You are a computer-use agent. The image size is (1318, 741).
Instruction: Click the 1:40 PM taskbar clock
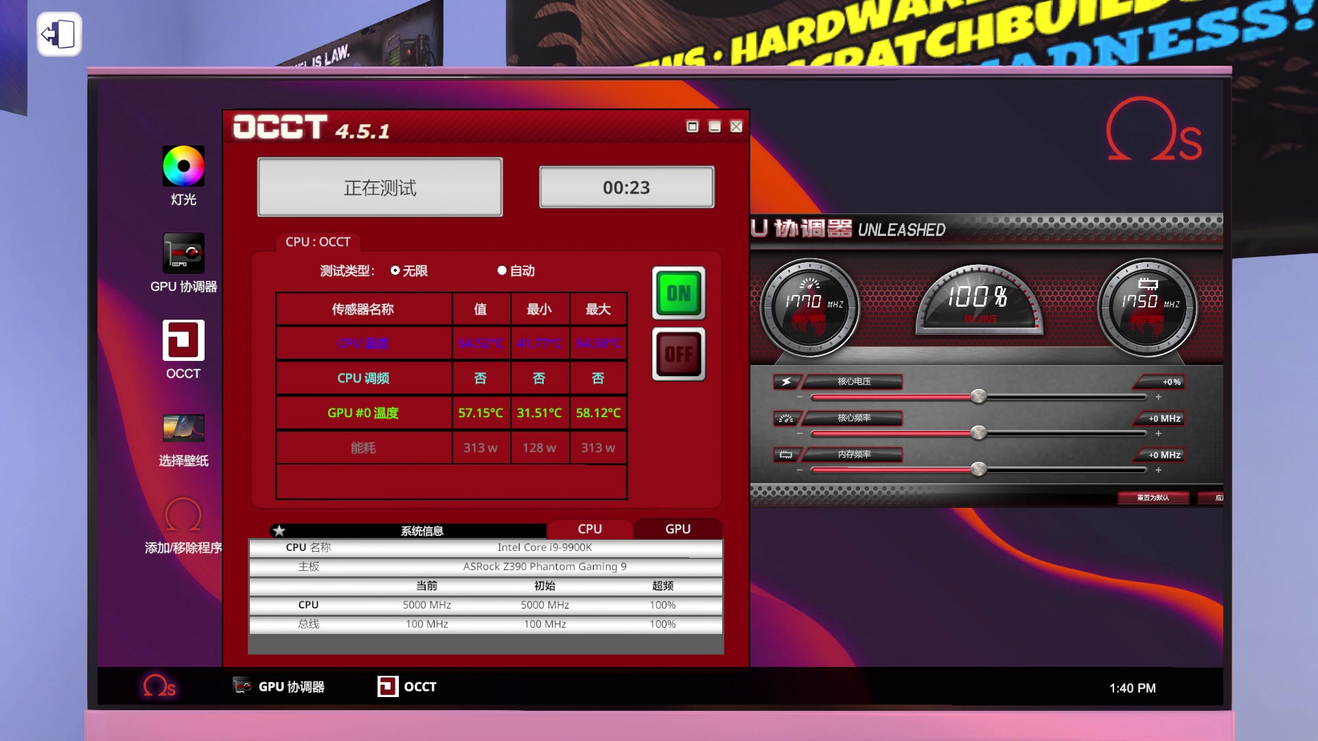click(x=1133, y=688)
